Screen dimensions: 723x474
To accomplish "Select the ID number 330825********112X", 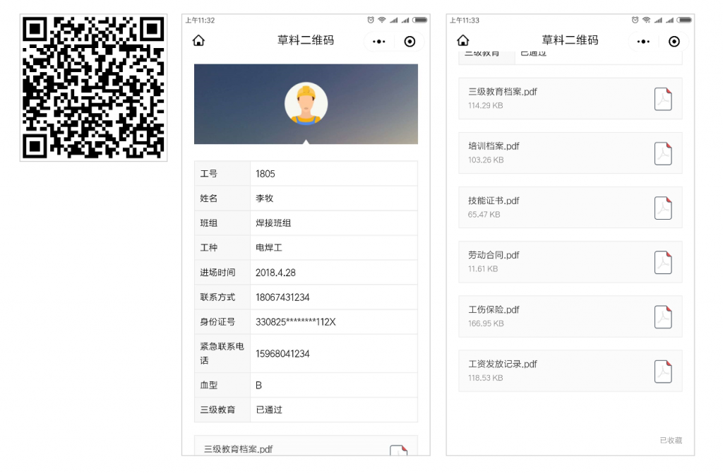I will tap(296, 322).
